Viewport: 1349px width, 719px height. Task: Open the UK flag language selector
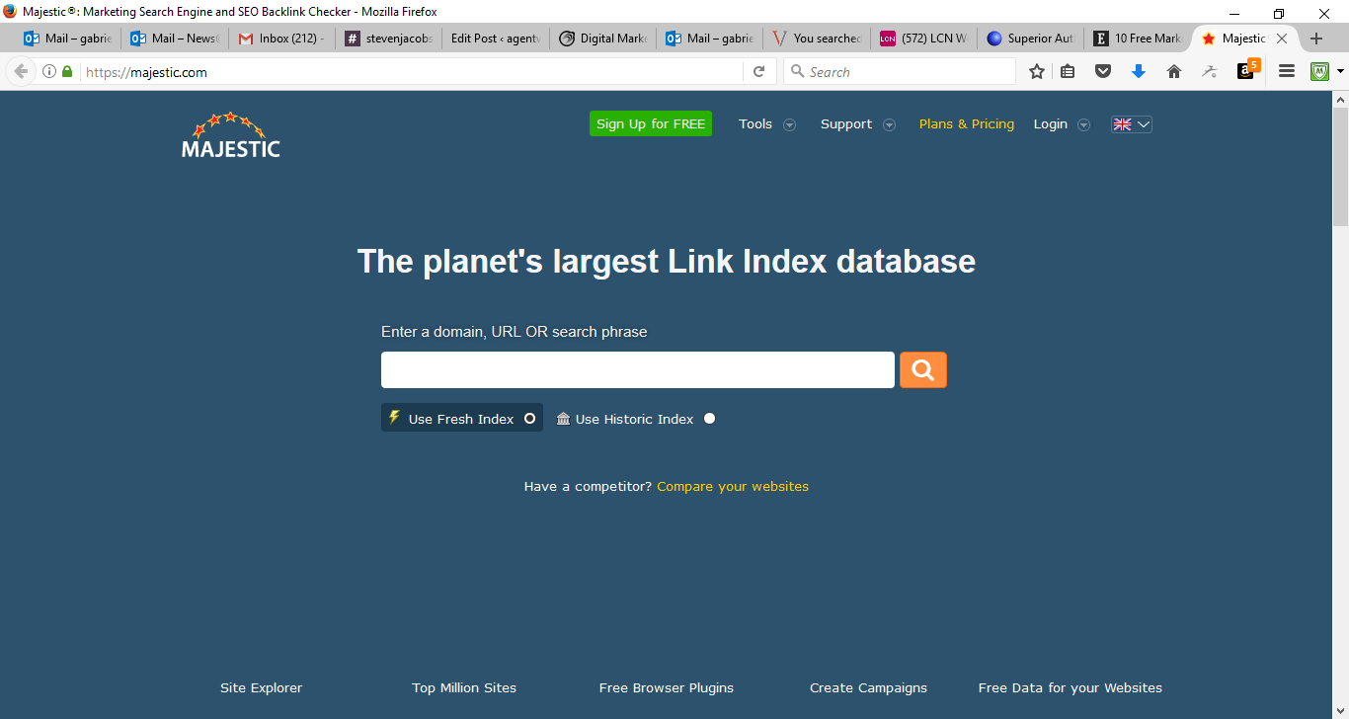1132,124
